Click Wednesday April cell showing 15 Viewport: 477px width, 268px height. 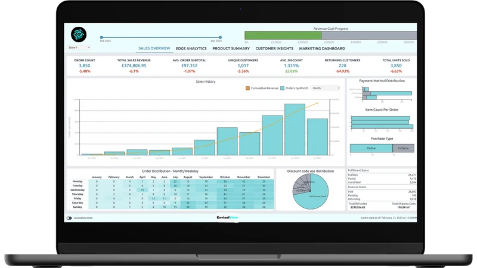click(x=142, y=190)
